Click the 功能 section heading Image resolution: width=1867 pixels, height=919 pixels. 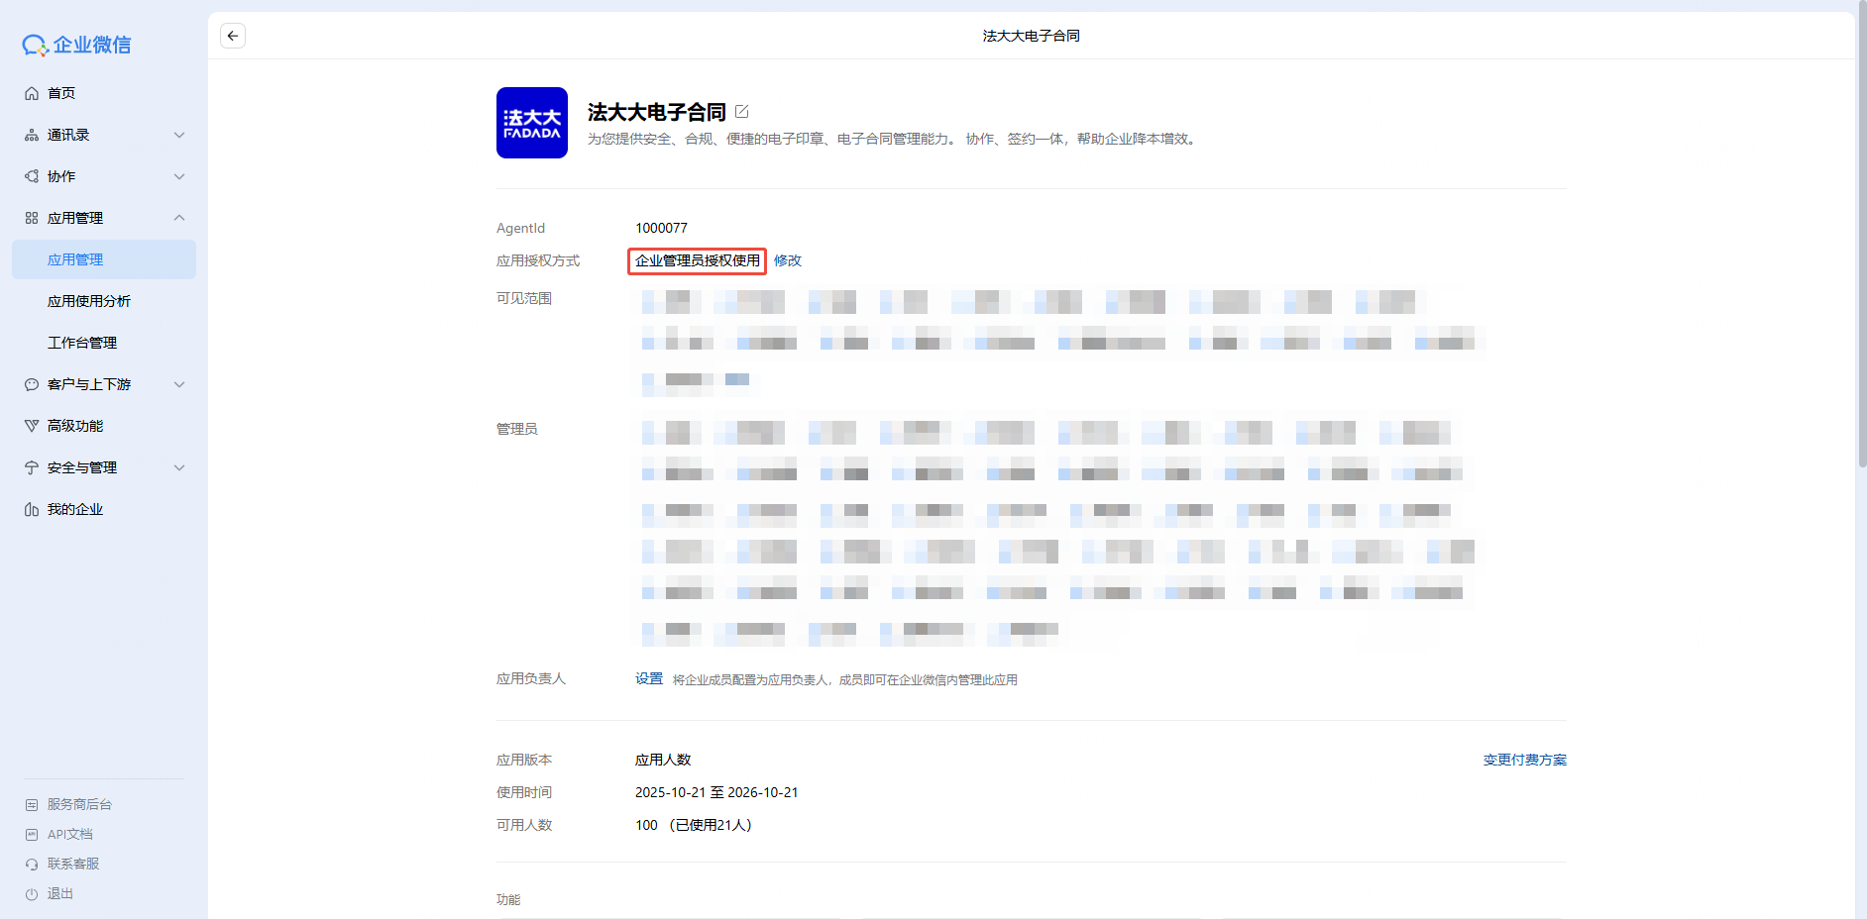[x=508, y=899]
